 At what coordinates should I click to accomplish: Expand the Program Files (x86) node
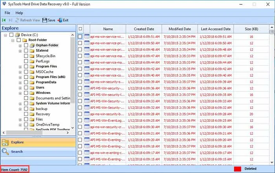[20, 77]
